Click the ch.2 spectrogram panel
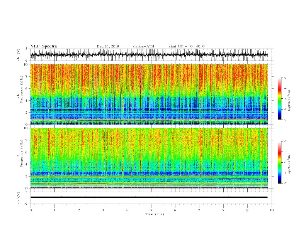Screen dimensions: 306x236 click(149, 158)
